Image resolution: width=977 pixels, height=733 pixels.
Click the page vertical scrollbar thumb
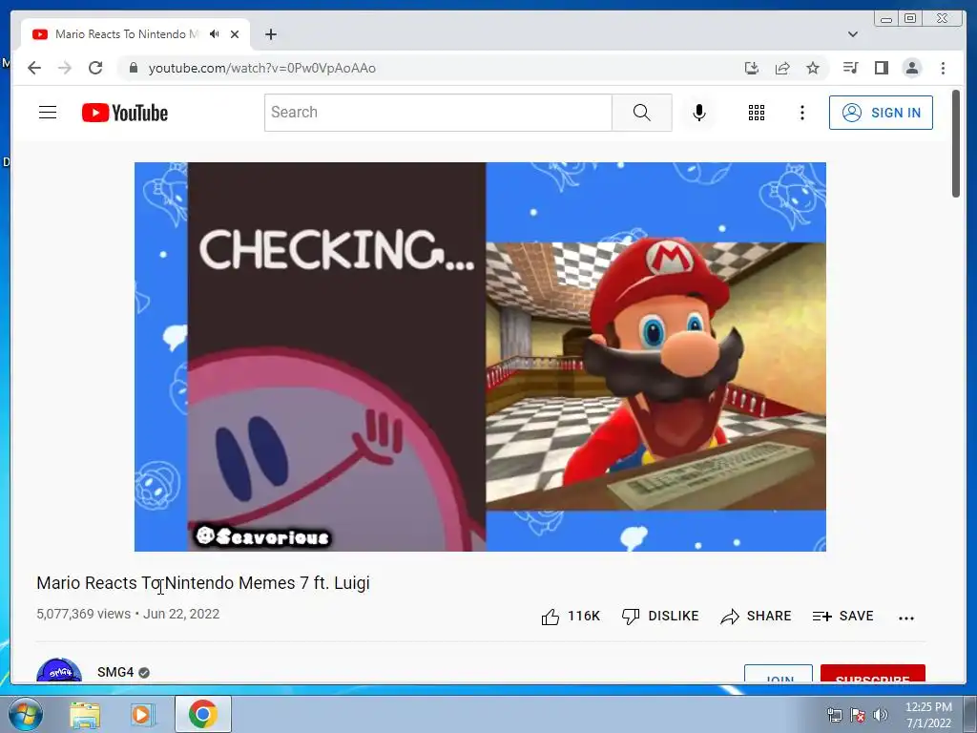pos(956,143)
